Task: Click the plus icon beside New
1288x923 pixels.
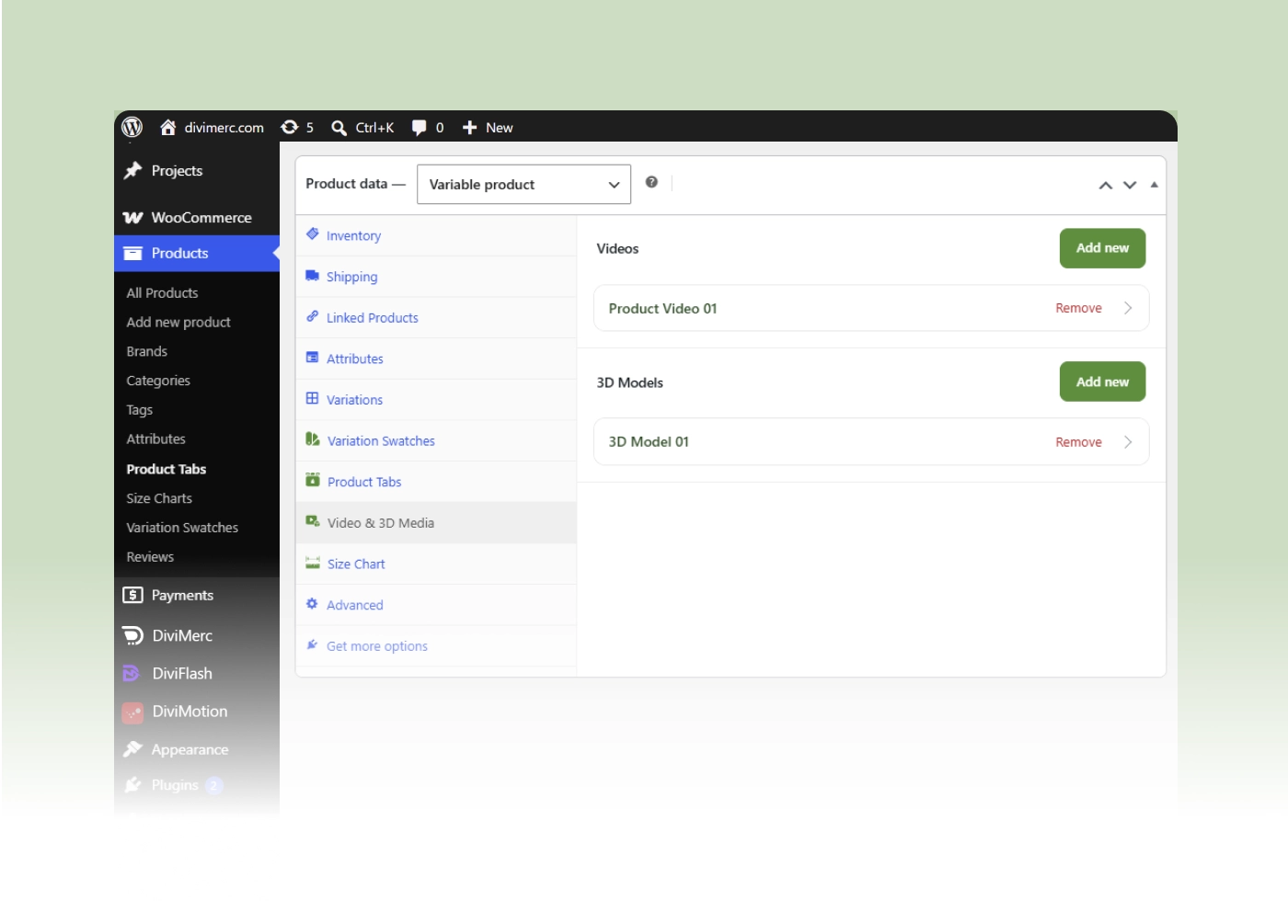Action: (469, 128)
